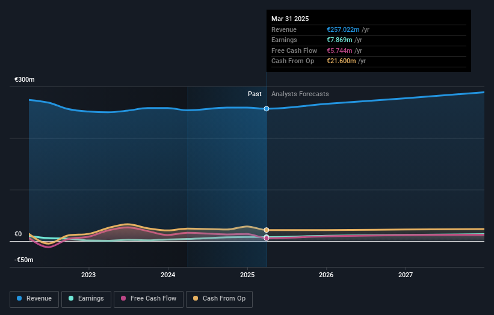Screen dimensions: 494x315
Task: Click the Revenue row label in tooltip
Action: pos(284,29)
